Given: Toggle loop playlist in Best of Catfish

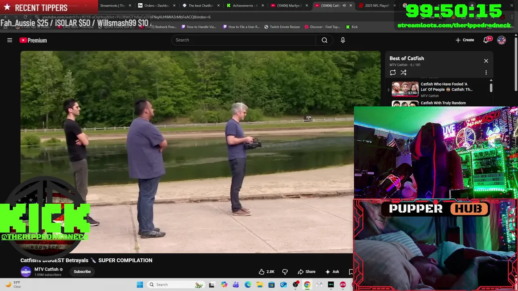Looking at the screenshot, I should (393, 72).
